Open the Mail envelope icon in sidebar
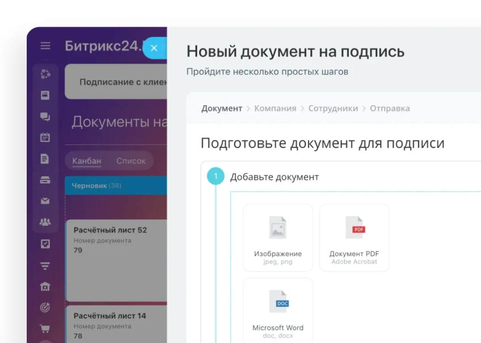The image size is (481, 343). coord(45,200)
